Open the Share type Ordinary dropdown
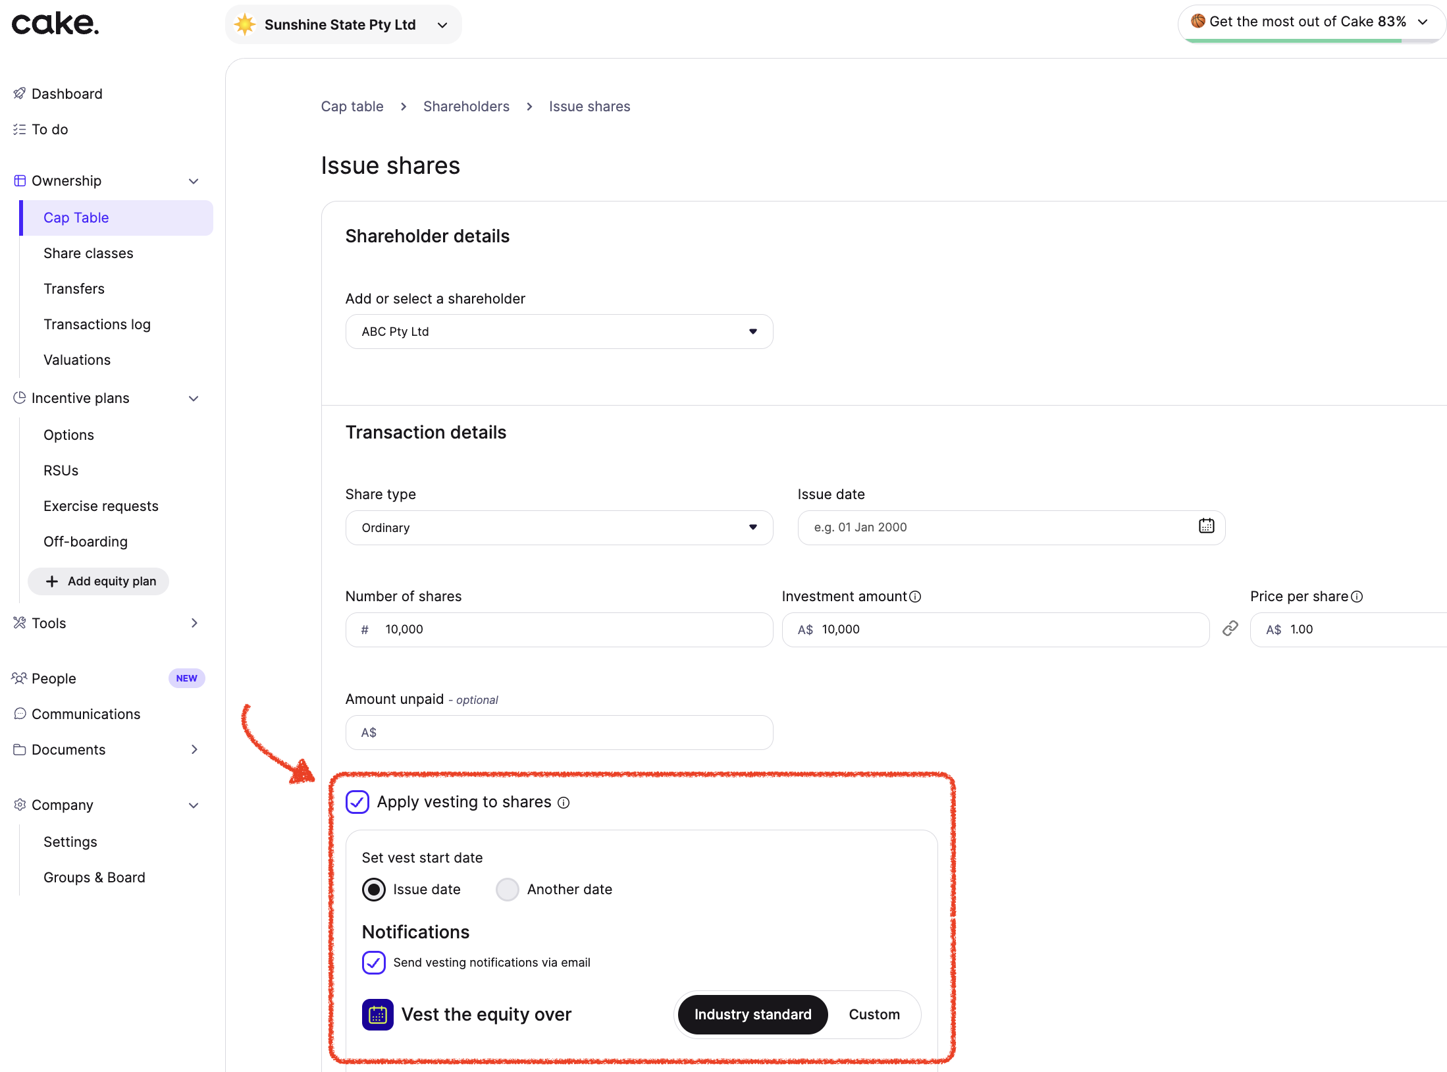Screen dimensions: 1447x1072 pyautogui.click(x=559, y=527)
